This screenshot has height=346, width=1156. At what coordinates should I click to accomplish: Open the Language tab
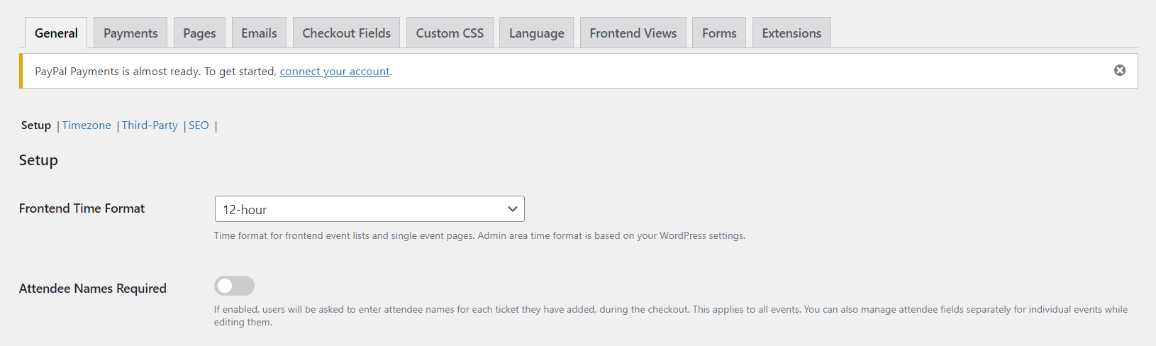point(536,33)
